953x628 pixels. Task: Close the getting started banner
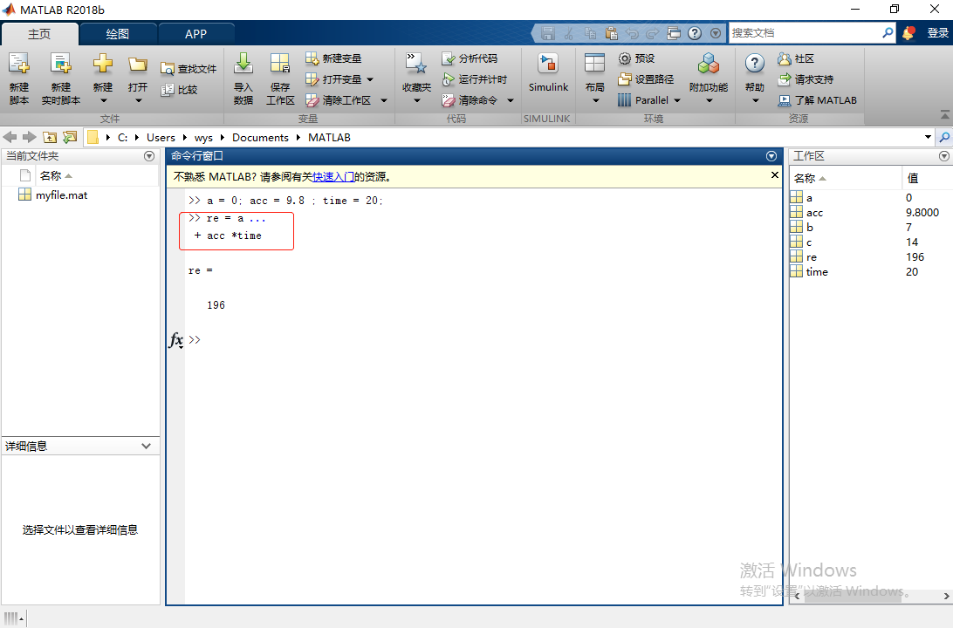point(774,175)
